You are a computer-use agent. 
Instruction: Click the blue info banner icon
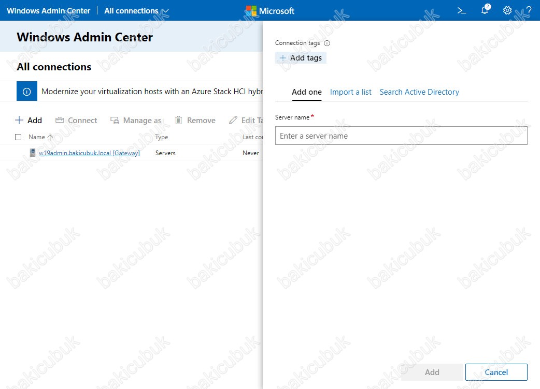click(27, 92)
